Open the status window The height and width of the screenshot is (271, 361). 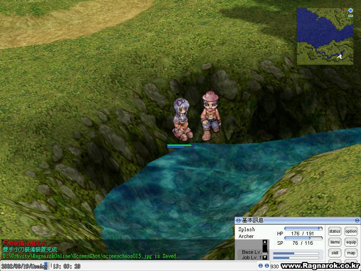[x=334, y=231]
